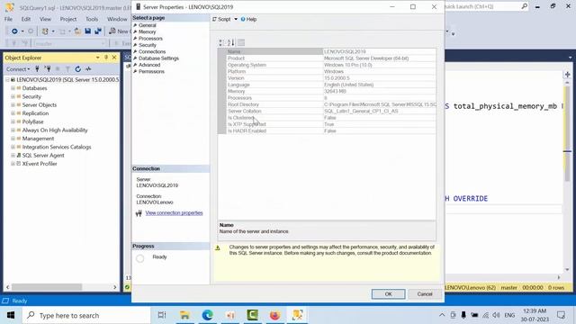Refresh the Object Explorer tree
Image resolution: width=576 pixels, height=324 pixels.
tap(78, 68)
